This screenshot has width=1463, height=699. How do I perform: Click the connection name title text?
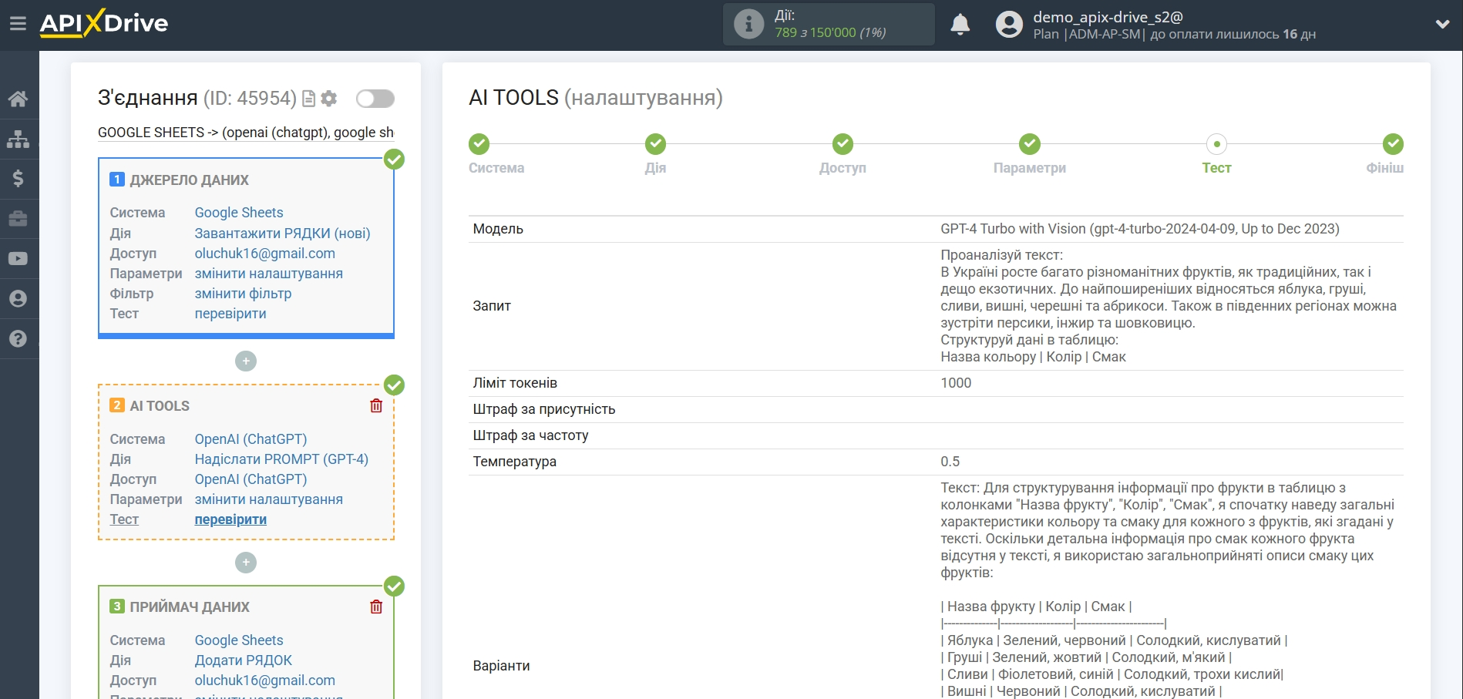[246, 133]
